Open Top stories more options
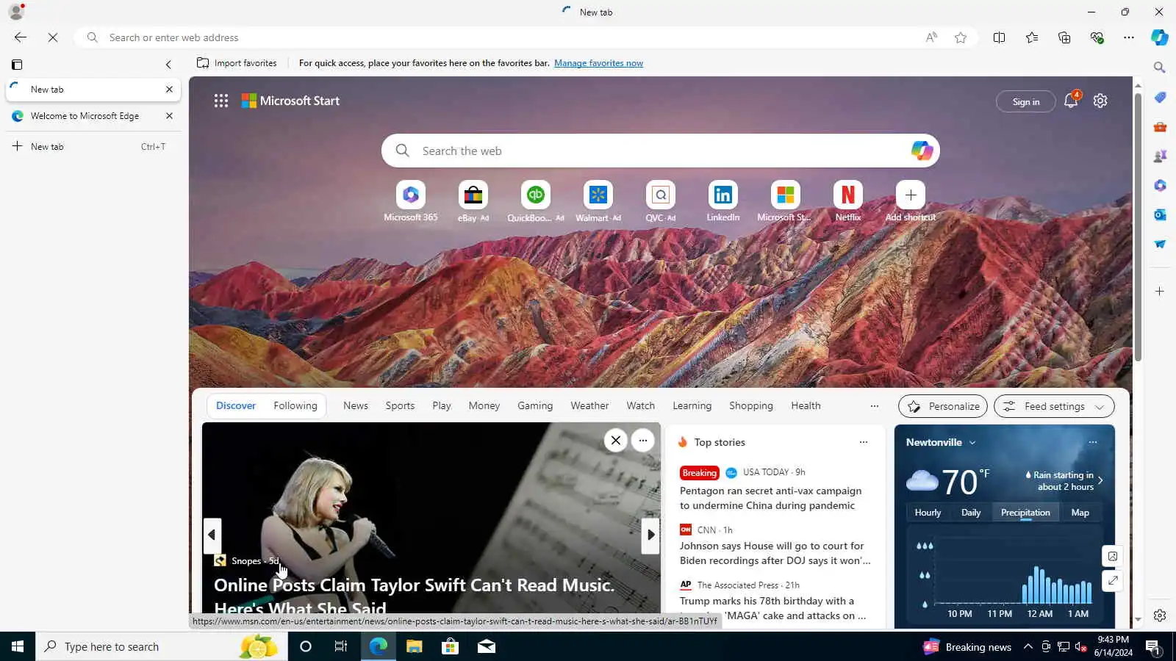 click(864, 442)
